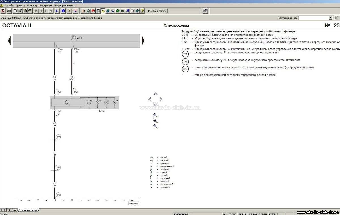Select the Электросхема bottom tab
The image size is (340, 215).
click(28, 210)
